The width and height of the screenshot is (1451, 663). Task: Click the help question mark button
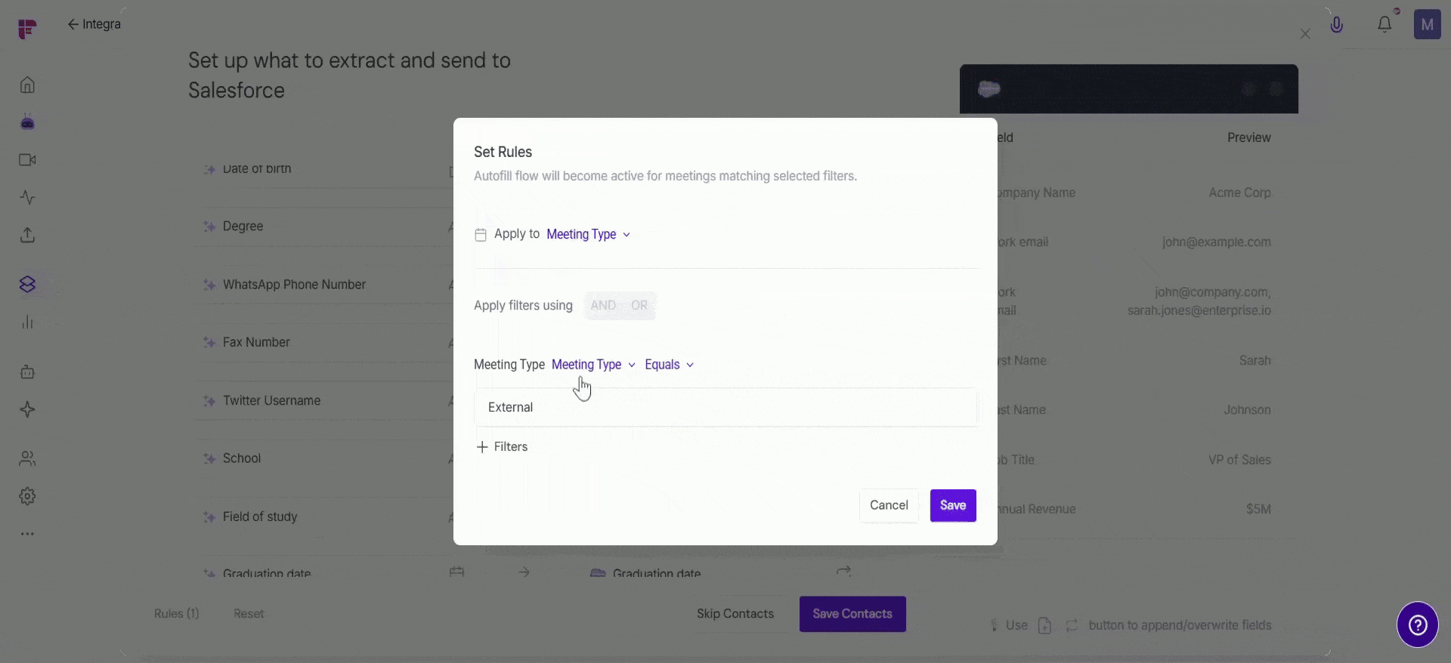tap(1418, 624)
